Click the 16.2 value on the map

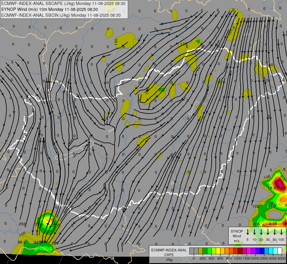point(272,188)
